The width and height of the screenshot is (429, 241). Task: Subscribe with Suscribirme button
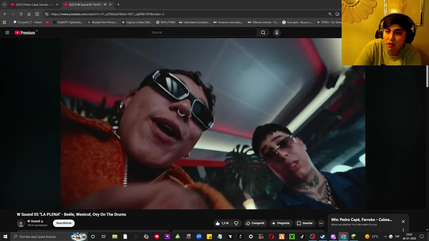click(64, 223)
